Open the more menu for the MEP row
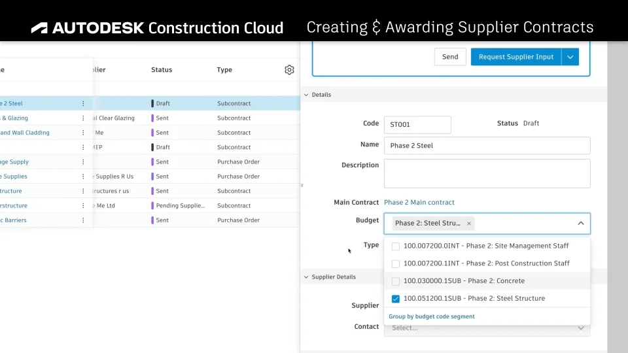This screenshot has width=628, height=353. click(x=83, y=147)
